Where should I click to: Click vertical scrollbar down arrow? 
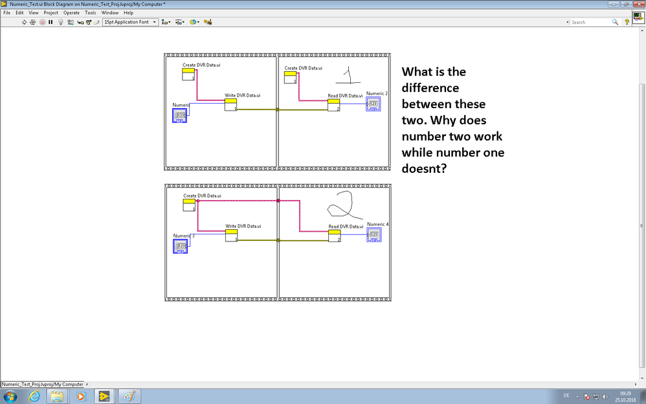(642, 378)
